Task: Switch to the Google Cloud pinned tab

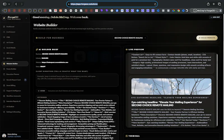Action: (173, 11)
